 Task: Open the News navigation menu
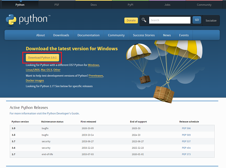coord(167,35)
